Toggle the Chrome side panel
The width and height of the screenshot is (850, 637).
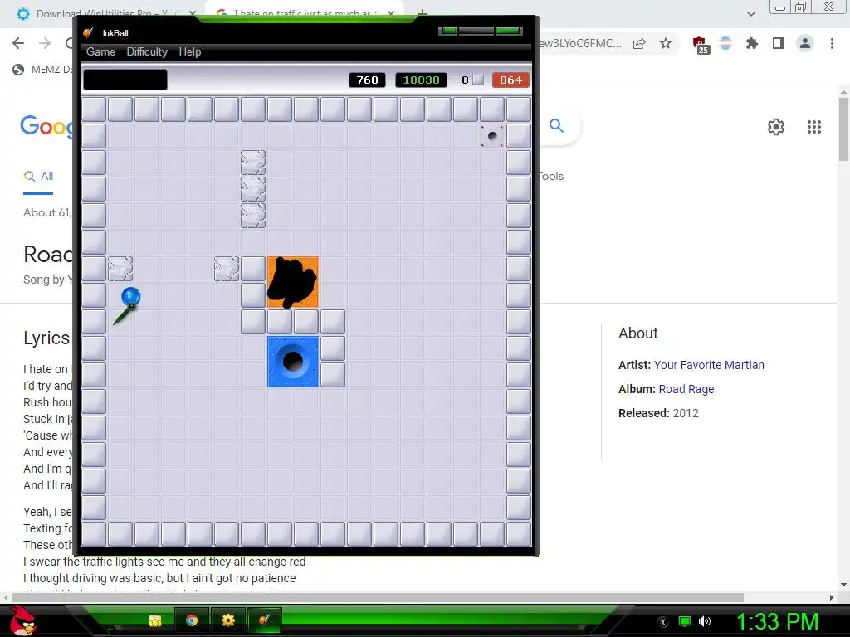pyautogui.click(x=779, y=43)
